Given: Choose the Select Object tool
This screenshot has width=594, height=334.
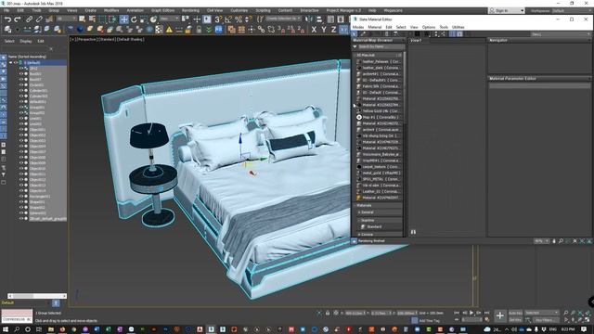Looking at the screenshot, I should click(x=82, y=19).
